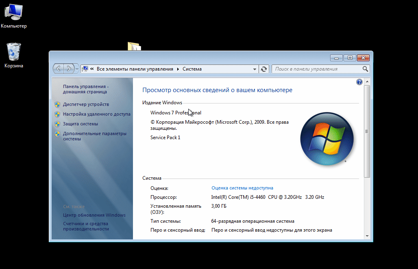Click the Windows logo image
Screen dimensions: 418x269
(327, 139)
